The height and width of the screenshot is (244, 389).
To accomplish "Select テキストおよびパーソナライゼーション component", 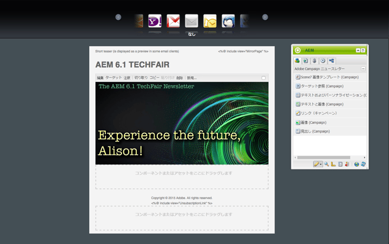I will (x=330, y=95).
